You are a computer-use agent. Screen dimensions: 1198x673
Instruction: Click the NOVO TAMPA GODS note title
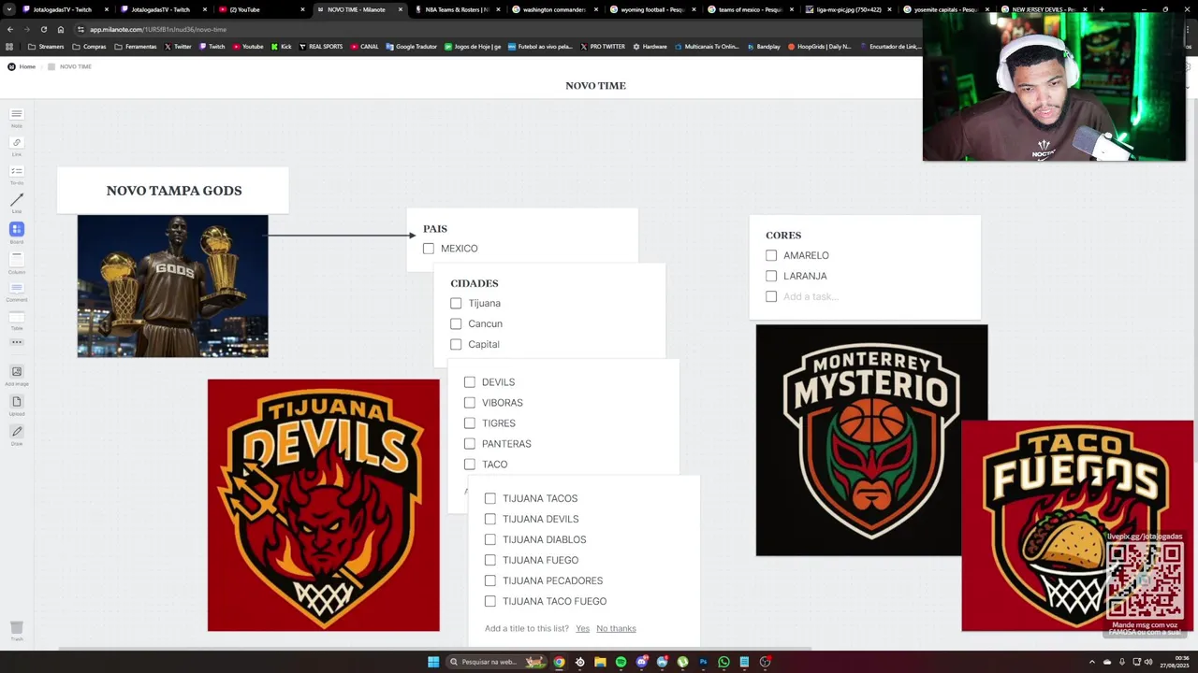click(x=174, y=191)
